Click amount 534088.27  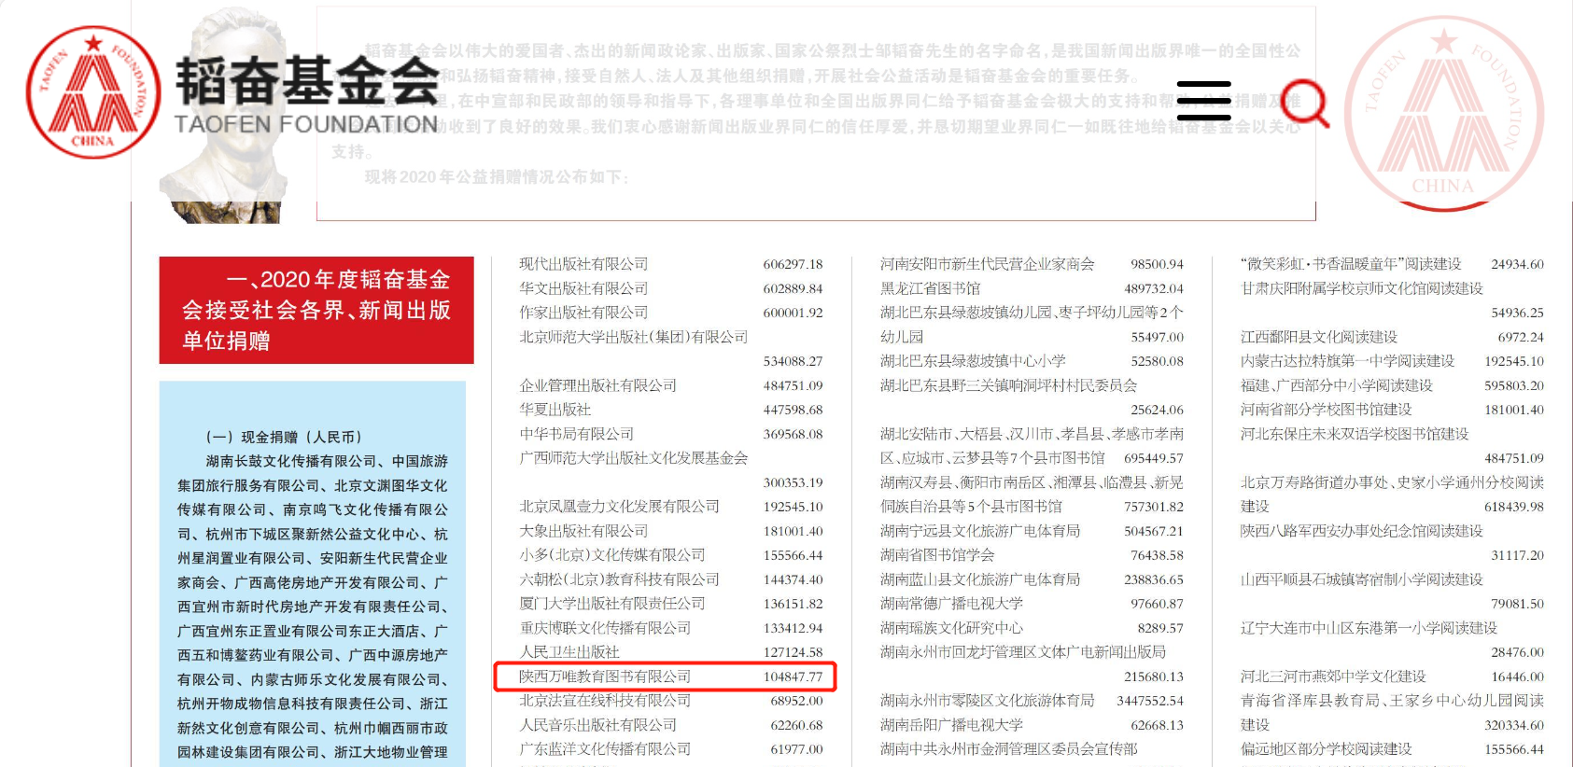793,361
